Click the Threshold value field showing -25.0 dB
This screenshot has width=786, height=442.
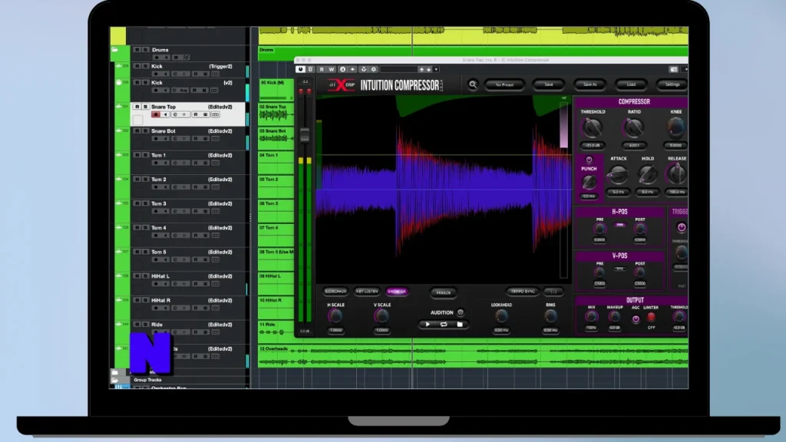click(x=593, y=145)
